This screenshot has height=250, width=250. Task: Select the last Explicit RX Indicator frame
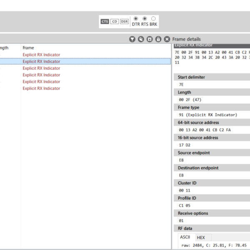(x=41, y=88)
